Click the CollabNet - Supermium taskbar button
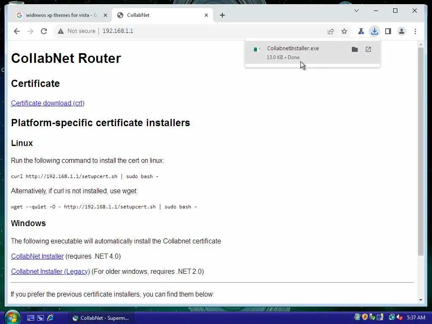This screenshot has height=324, width=432. [x=101, y=318]
